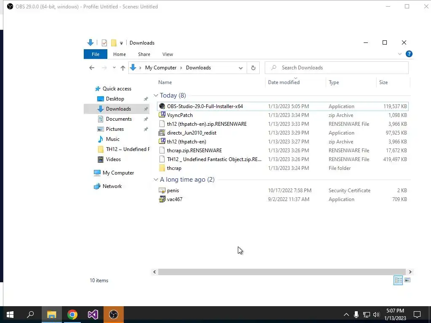Image resolution: width=431 pixels, height=323 pixels.
Task: Open Documents in the navigation pane
Action: point(119,119)
